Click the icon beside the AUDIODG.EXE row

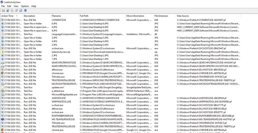[2, 98]
